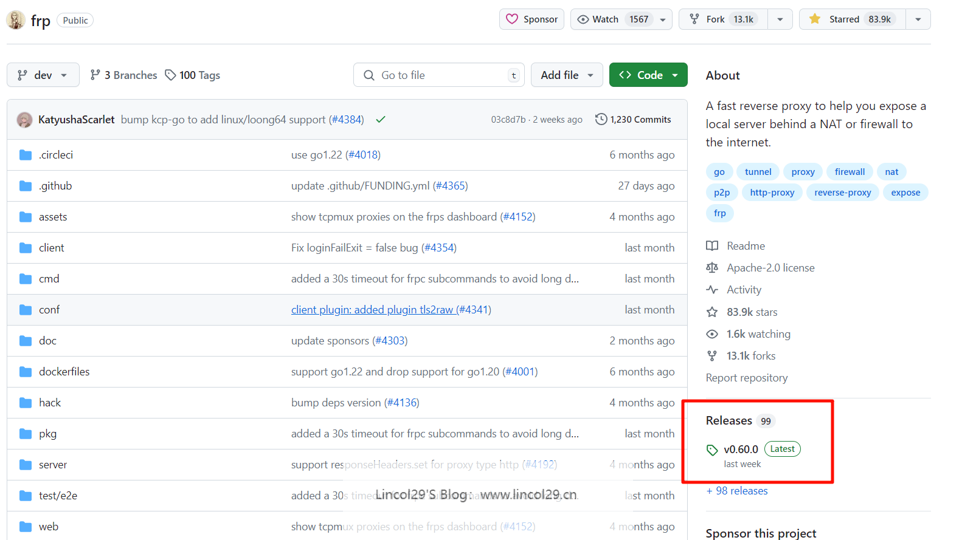Open the green Code dropdown button
Image resolution: width=976 pixels, height=540 pixels.
tap(648, 75)
